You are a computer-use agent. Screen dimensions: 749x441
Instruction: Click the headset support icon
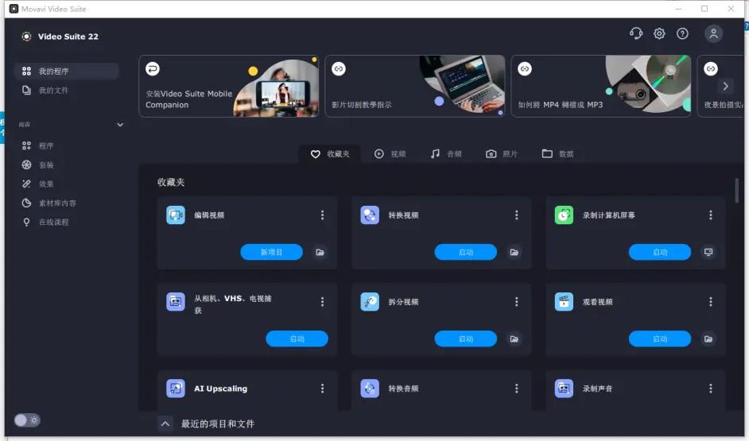(635, 33)
